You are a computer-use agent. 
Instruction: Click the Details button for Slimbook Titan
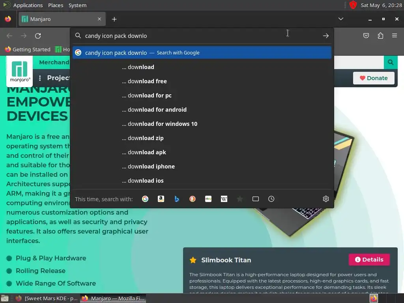369,260
